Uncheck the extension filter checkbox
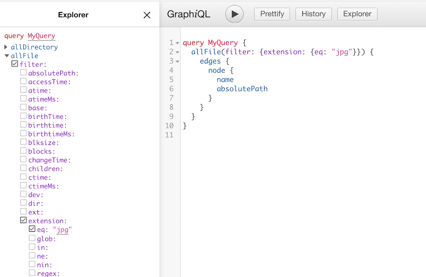426x277 pixels. (23, 221)
